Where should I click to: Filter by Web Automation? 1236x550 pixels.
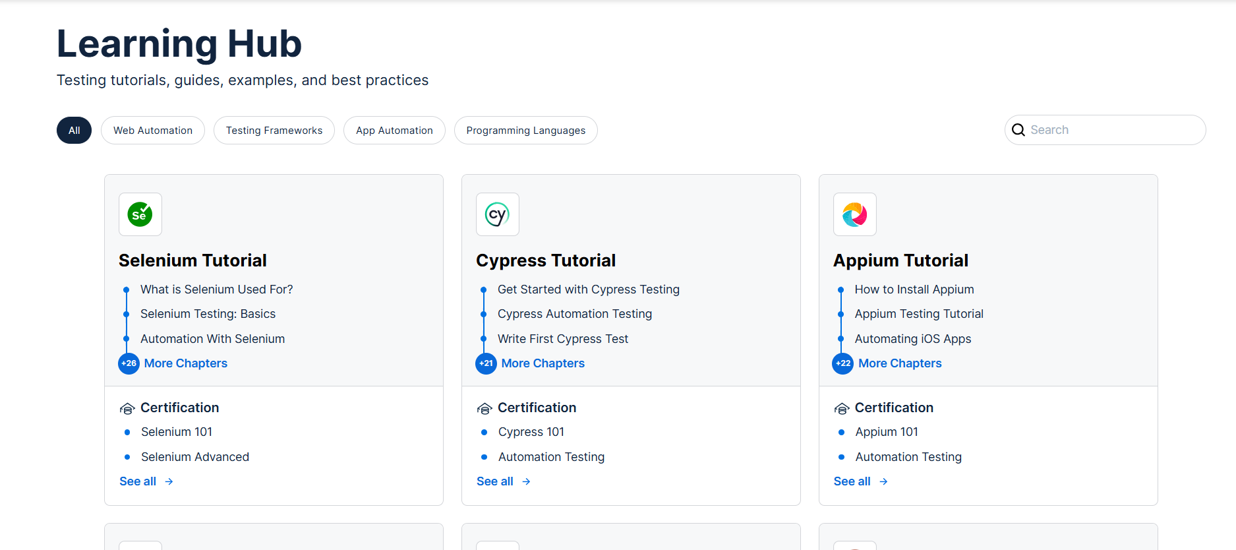tap(153, 131)
